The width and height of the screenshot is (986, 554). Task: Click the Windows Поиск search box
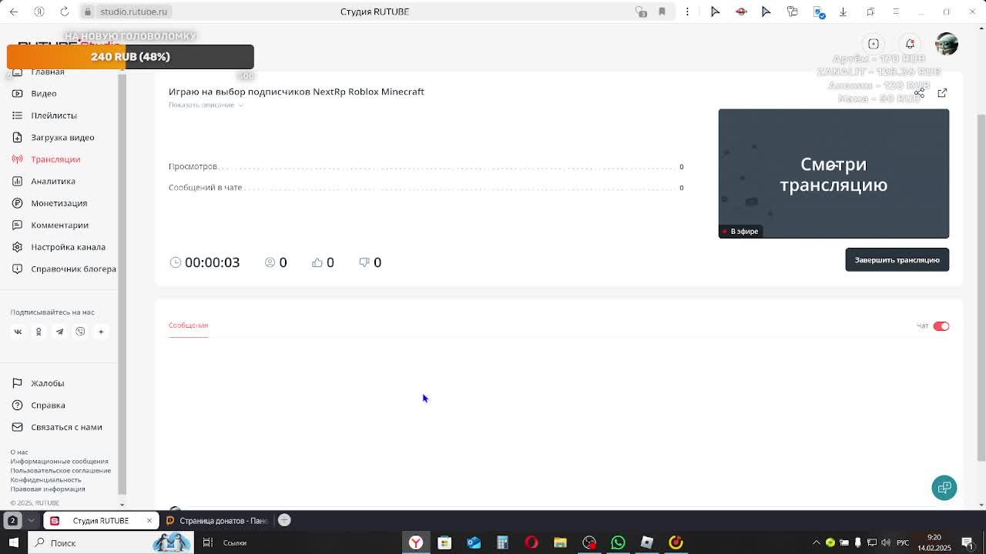click(x=112, y=542)
